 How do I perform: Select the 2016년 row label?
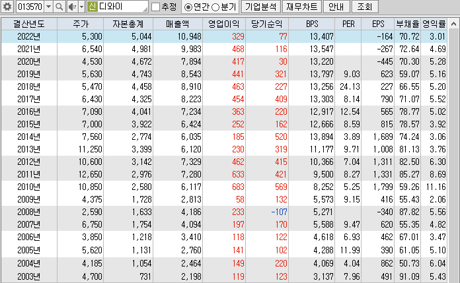coord(29,111)
